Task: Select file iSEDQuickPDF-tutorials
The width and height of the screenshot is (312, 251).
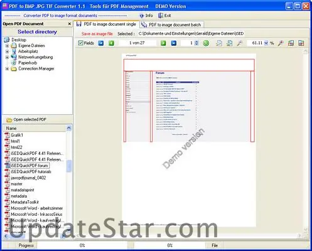Action: coord(31,172)
